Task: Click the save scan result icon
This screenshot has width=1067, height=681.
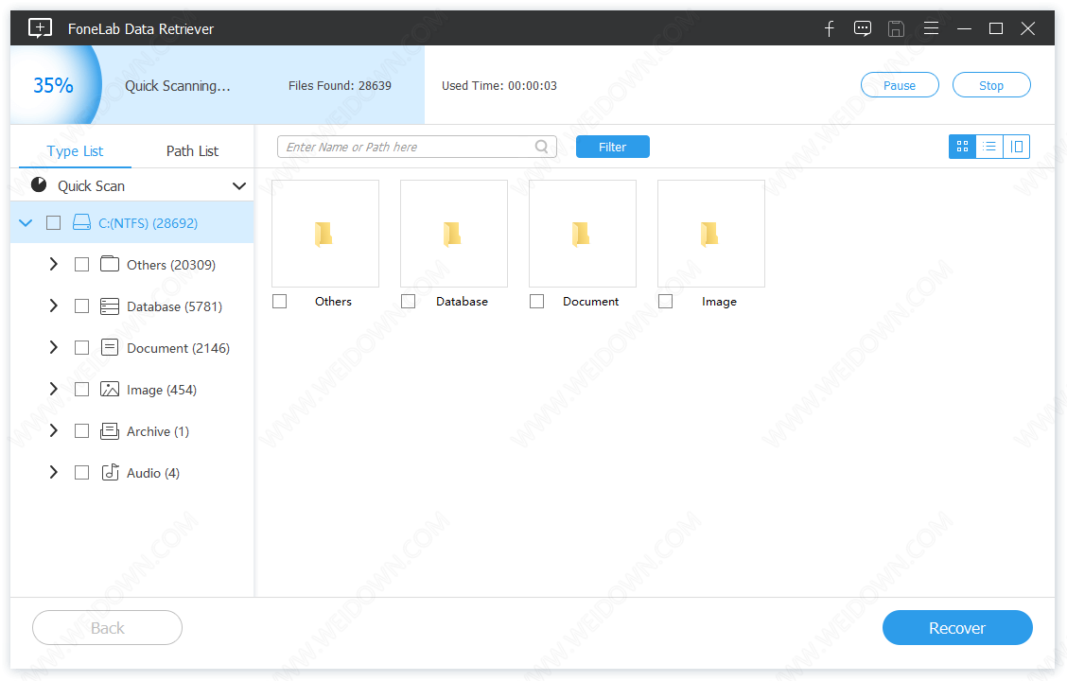Action: (896, 28)
